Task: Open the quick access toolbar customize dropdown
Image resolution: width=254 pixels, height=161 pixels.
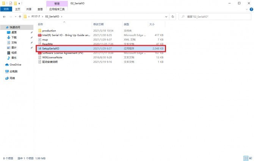Action: 19,3
